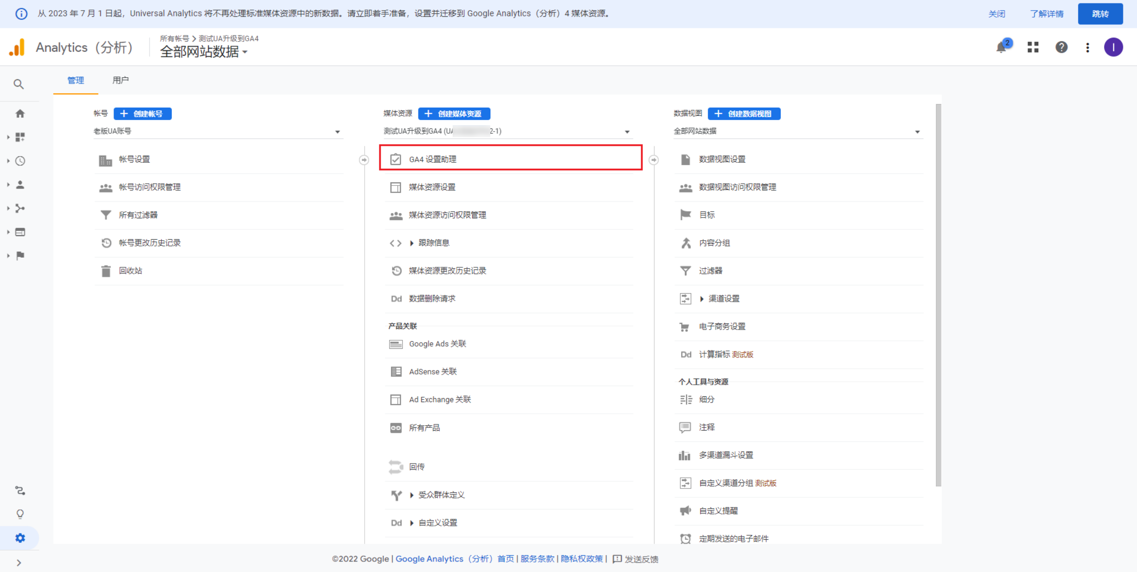Switch to the 用户 tab
This screenshot has height=572, width=1137.
pos(120,80)
